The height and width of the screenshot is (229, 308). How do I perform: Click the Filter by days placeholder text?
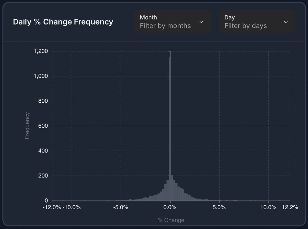246,26
